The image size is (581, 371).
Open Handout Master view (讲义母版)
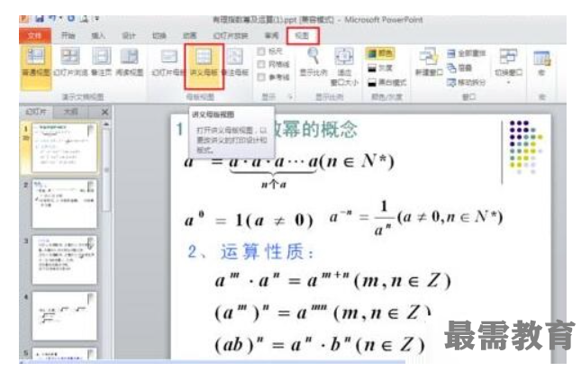coord(204,67)
